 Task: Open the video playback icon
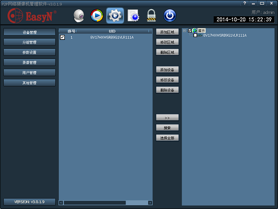coord(97,16)
